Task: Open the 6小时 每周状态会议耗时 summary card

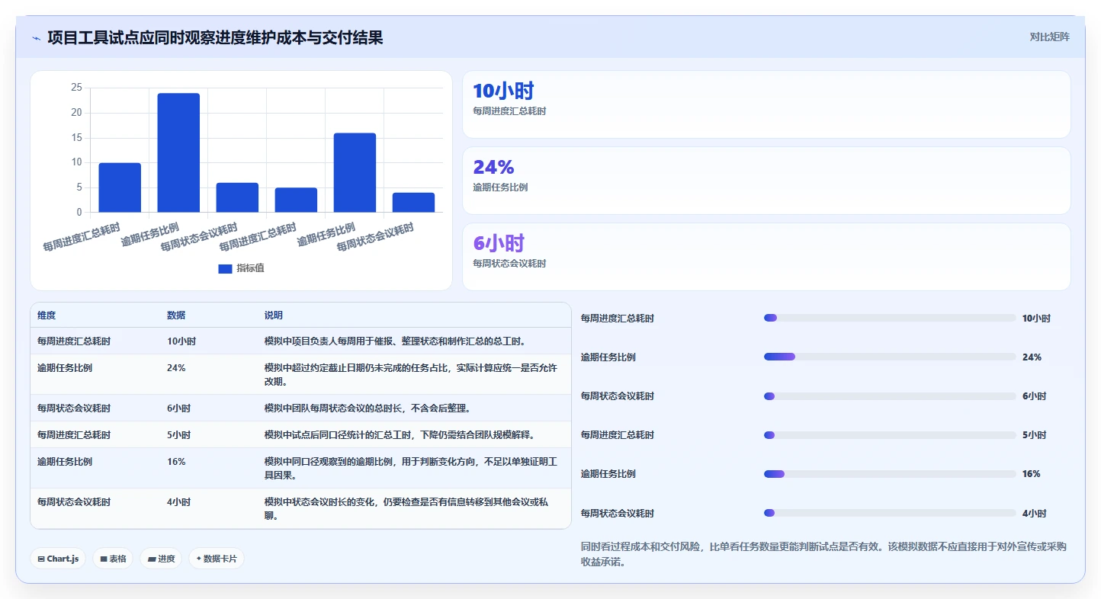Action: 766,257
